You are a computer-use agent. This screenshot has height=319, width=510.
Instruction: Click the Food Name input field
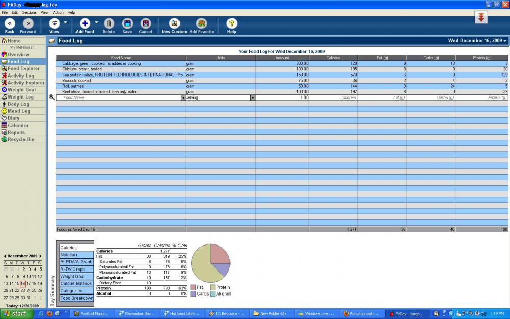[118, 97]
